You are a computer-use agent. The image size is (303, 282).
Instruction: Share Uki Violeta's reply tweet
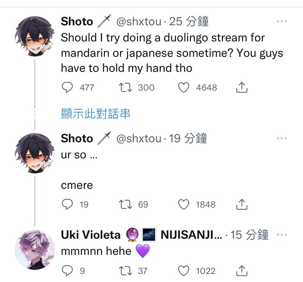(x=242, y=271)
